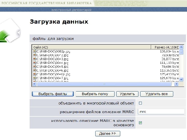Viewport: 187px width, 140px height.
Task: Click 'электронный депозитарий' header text
Action: point(71,10)
